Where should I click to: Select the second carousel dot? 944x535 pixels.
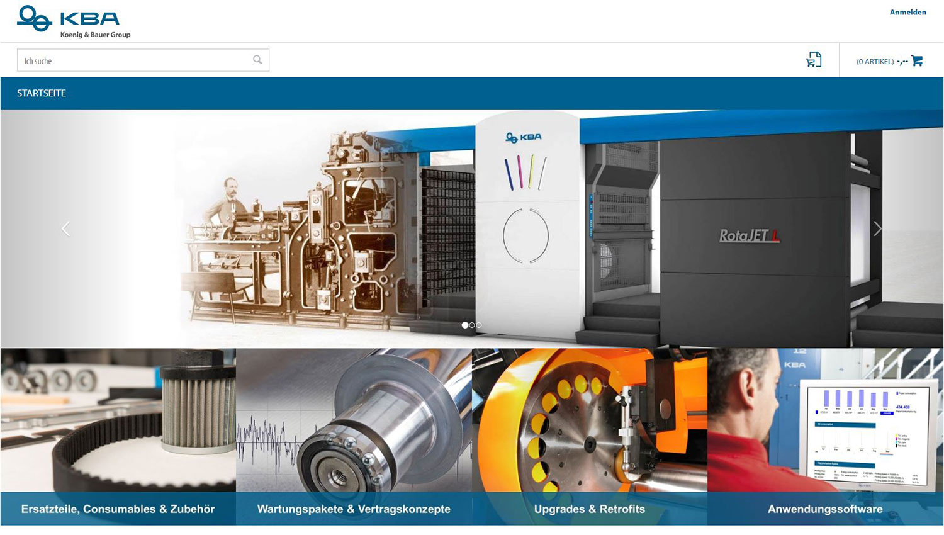pos(472,325)
